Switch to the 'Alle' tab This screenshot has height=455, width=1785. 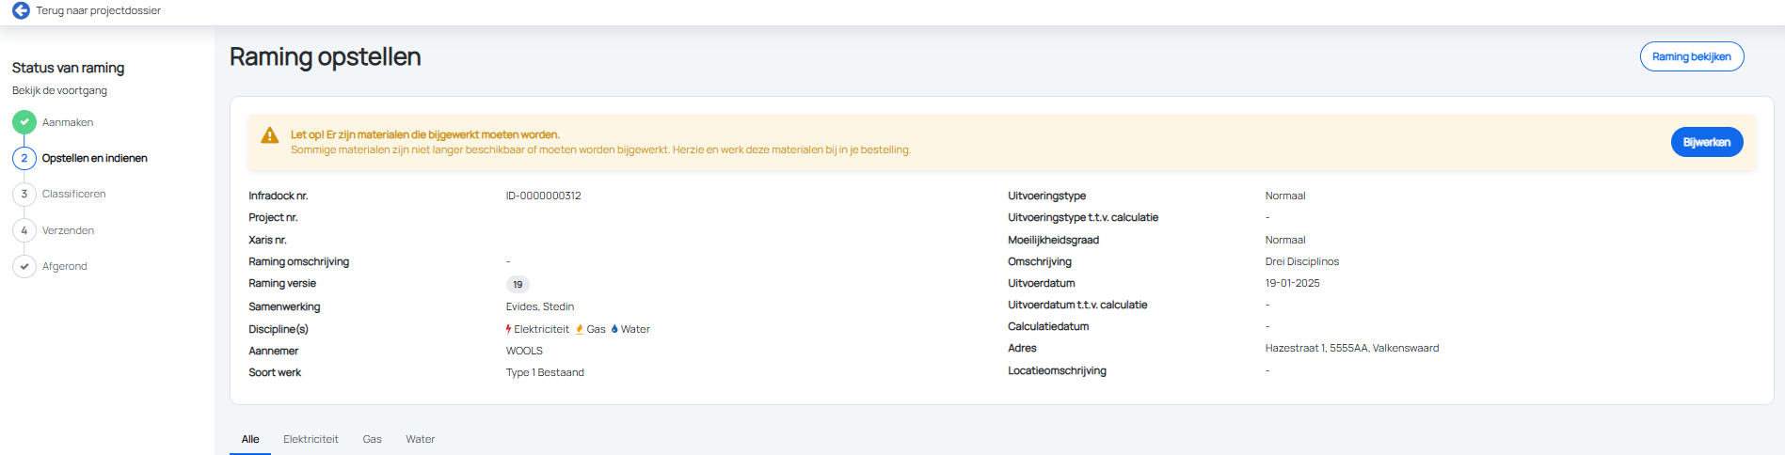[x=250, y=439]
